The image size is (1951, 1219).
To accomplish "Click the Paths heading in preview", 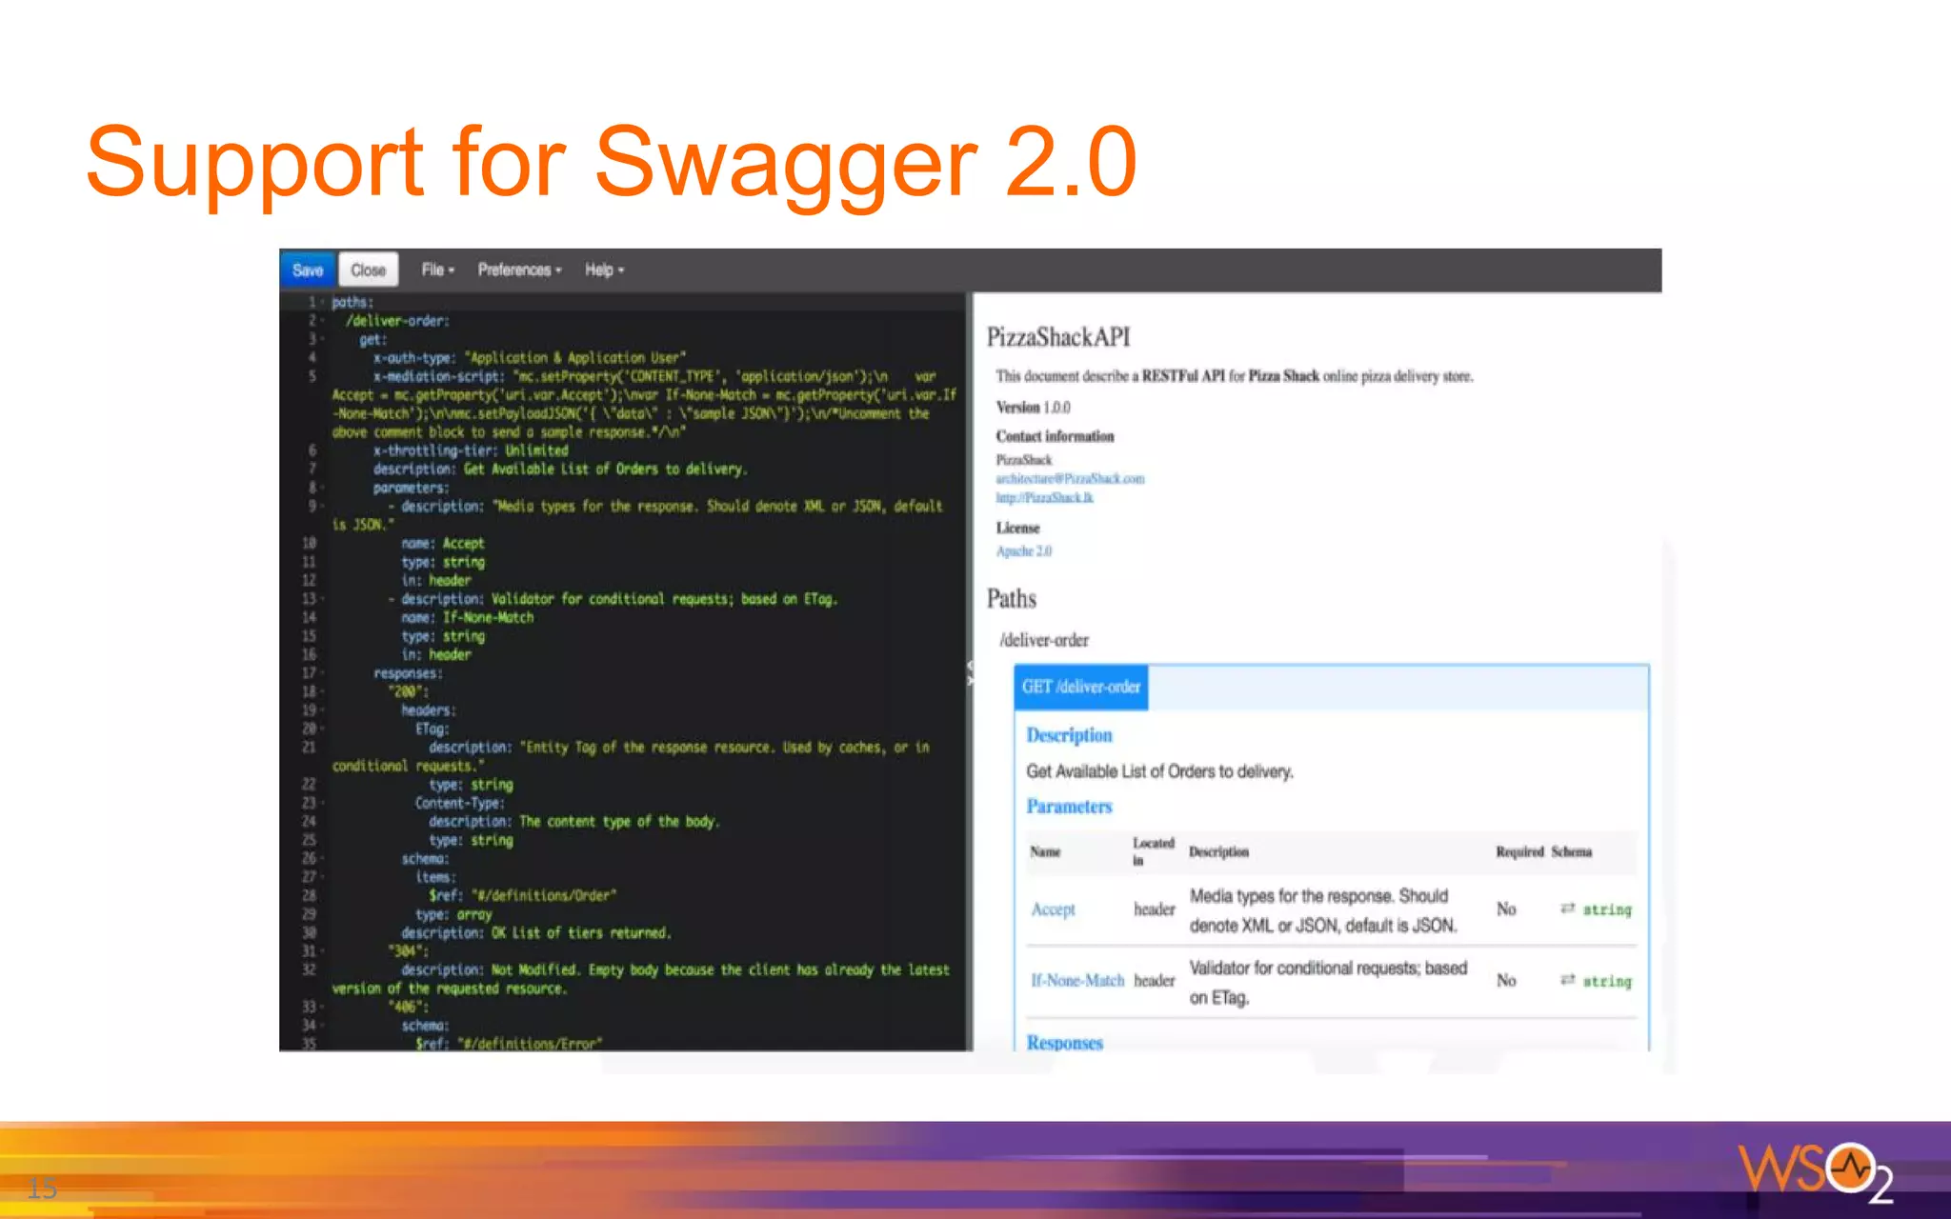I will [1012, 599].
